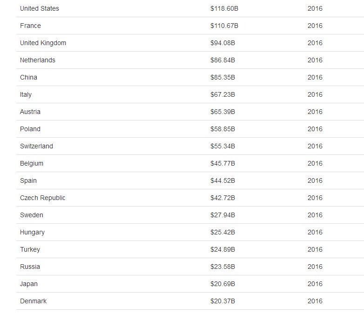
Task: Click the 2016 year in Japan's row
Action: coord(315,284)
